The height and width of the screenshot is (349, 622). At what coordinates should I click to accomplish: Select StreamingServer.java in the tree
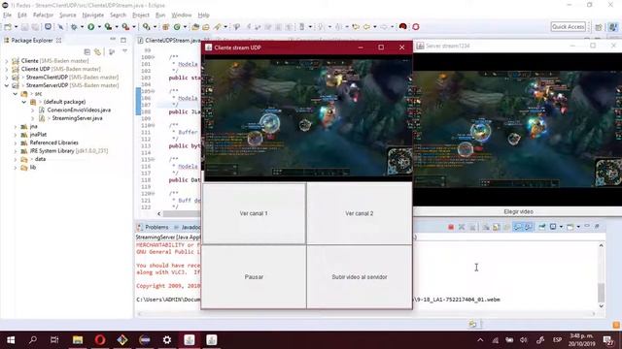77,118
